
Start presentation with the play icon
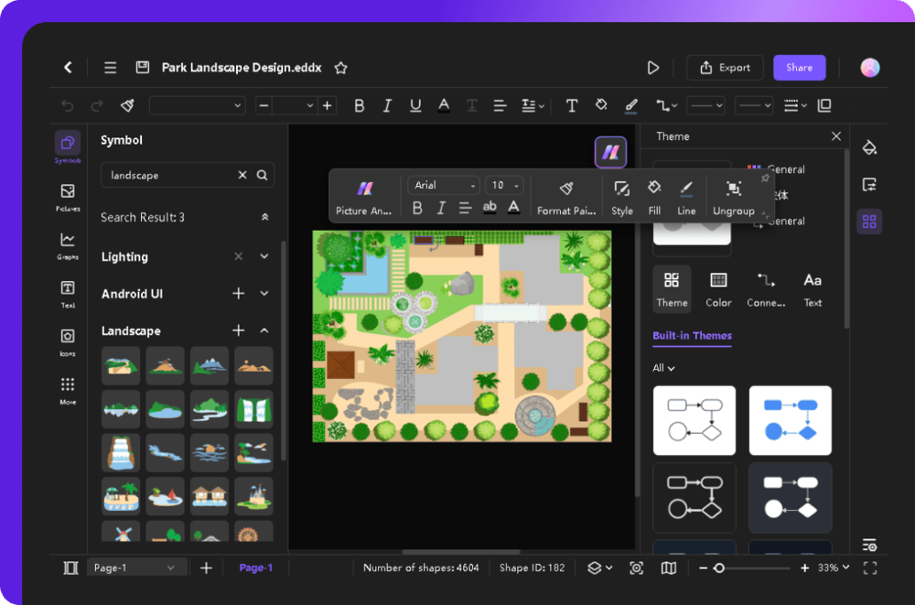tap(653, 68)
